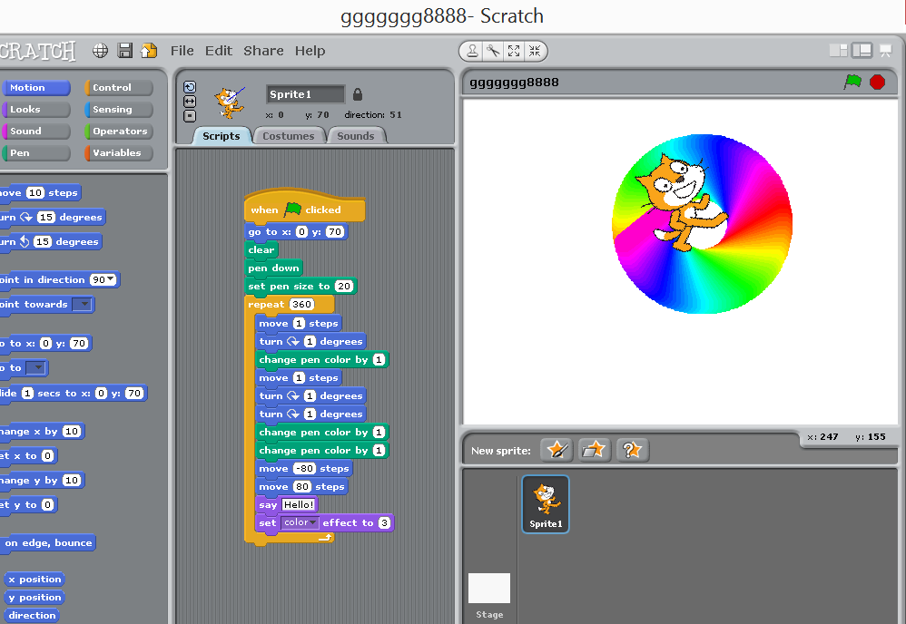This screenshot has height=624, width=906.
Task: Select the delete scissors tool
Action: [x=493, y=51]
